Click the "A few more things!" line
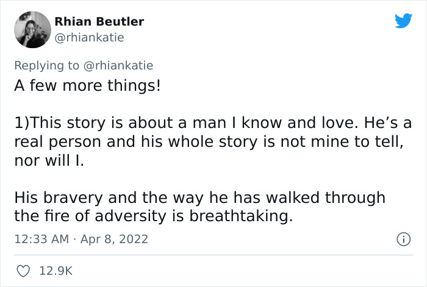The height and width of the screenshot is (287, 427). point(87,85)
